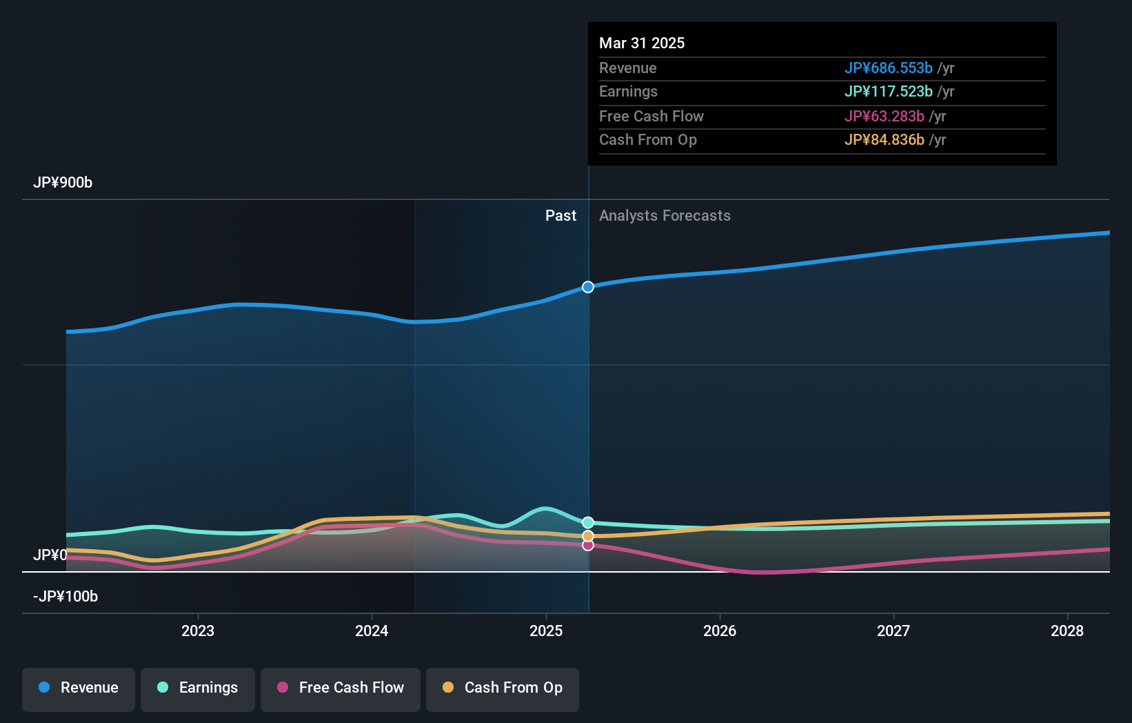Click the pink Free Cash Flow legend dot
Screen dimensions: 1132x723
click(x=283, y=688)
